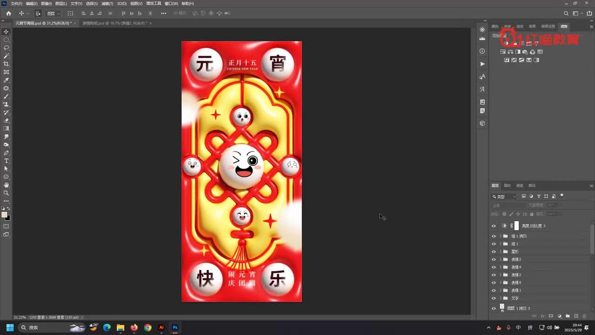
Task: Open the Actions panel play icon
Action: tap(482, 64)
